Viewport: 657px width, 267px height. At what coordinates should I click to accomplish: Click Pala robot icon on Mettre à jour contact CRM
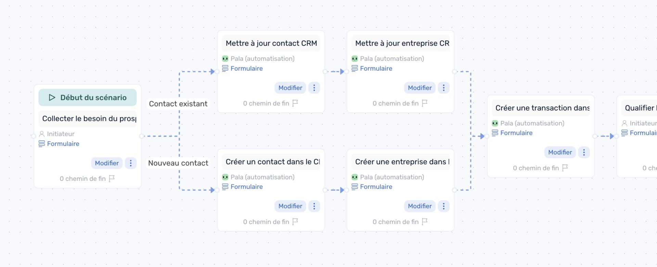coord(225,59)
